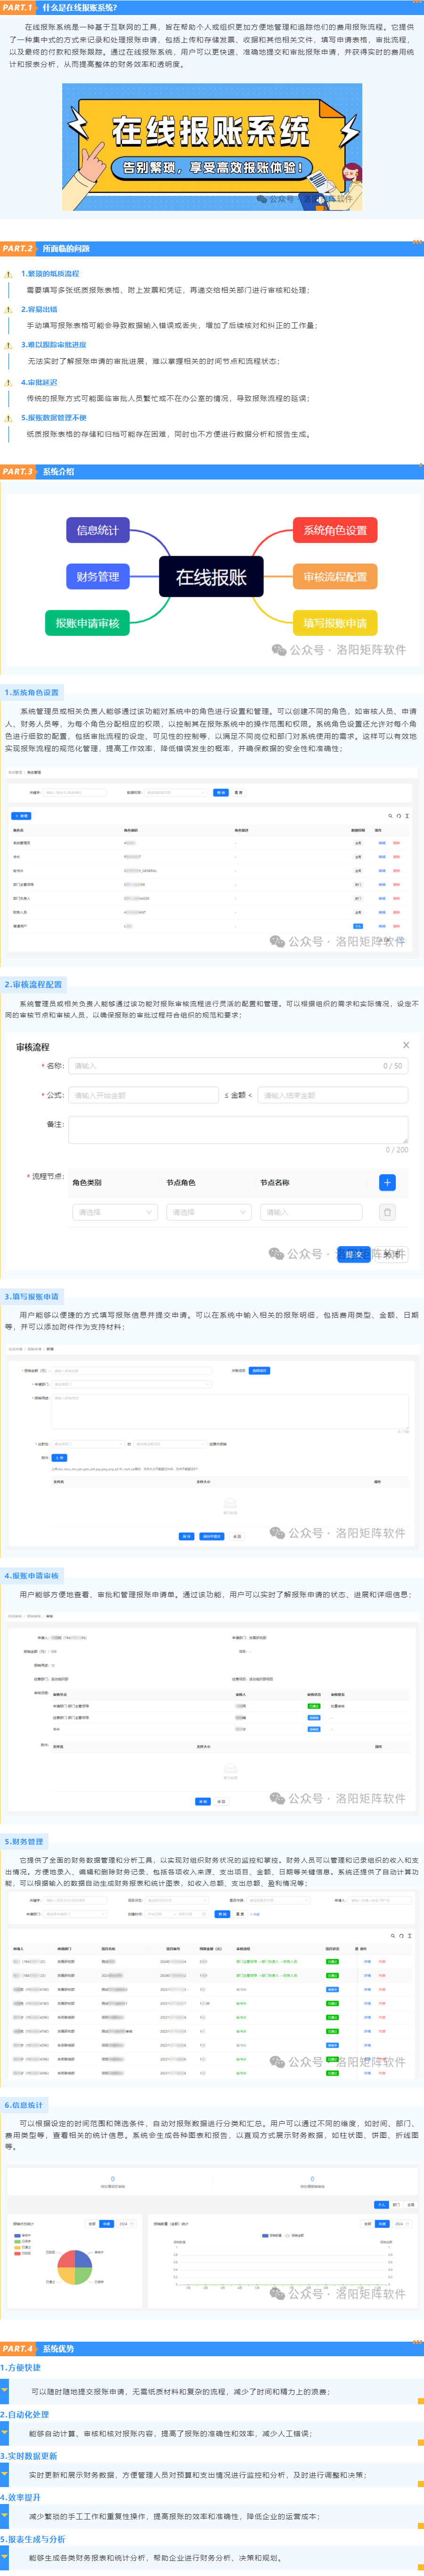Click the 3.实时数据更新 advantage heading

(x=29, y=2456)
